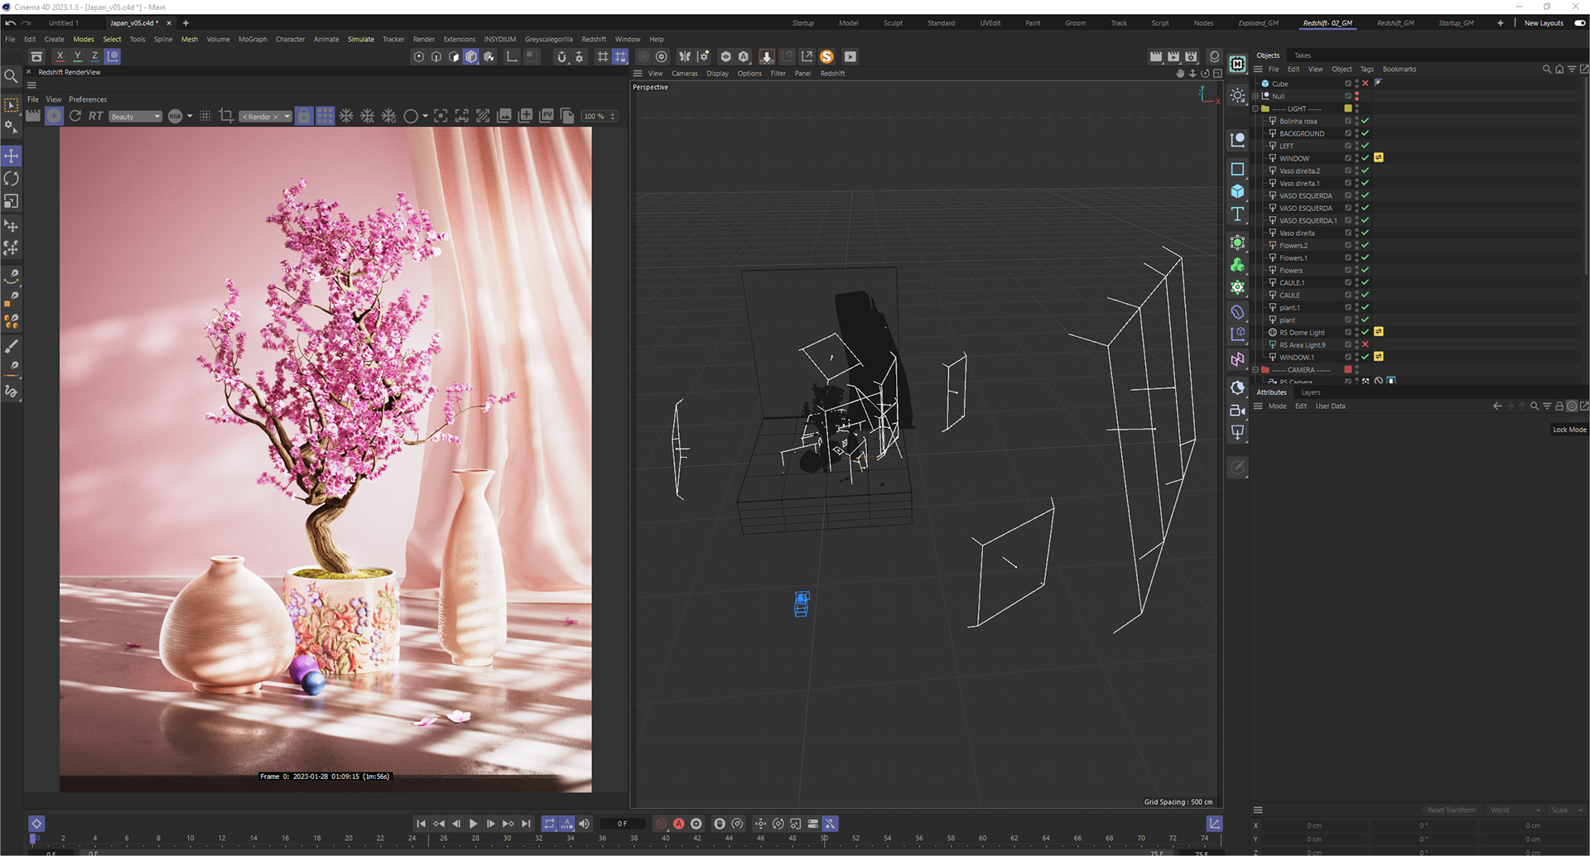This screenshot has width=1590, height=856.
Task: Click the Cube primitive icon in side palette
Action: pos(1237,191)
